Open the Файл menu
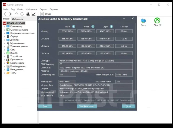 6,9
